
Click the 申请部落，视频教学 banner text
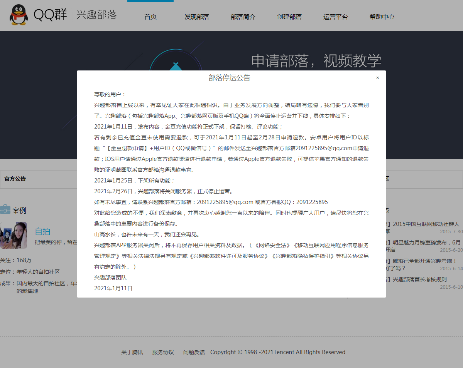click(316, 61)
